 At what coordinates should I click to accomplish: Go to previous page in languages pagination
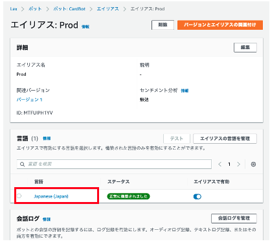(220, 164)
